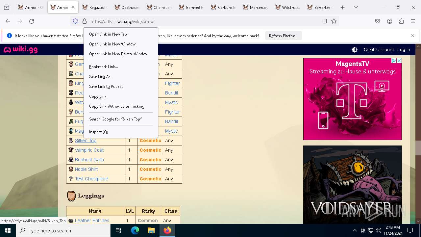Image resolution: width=421 pixels, height=237 pixels.
Task: Click the Noble Shirt item icon
Action: (71, 169)
